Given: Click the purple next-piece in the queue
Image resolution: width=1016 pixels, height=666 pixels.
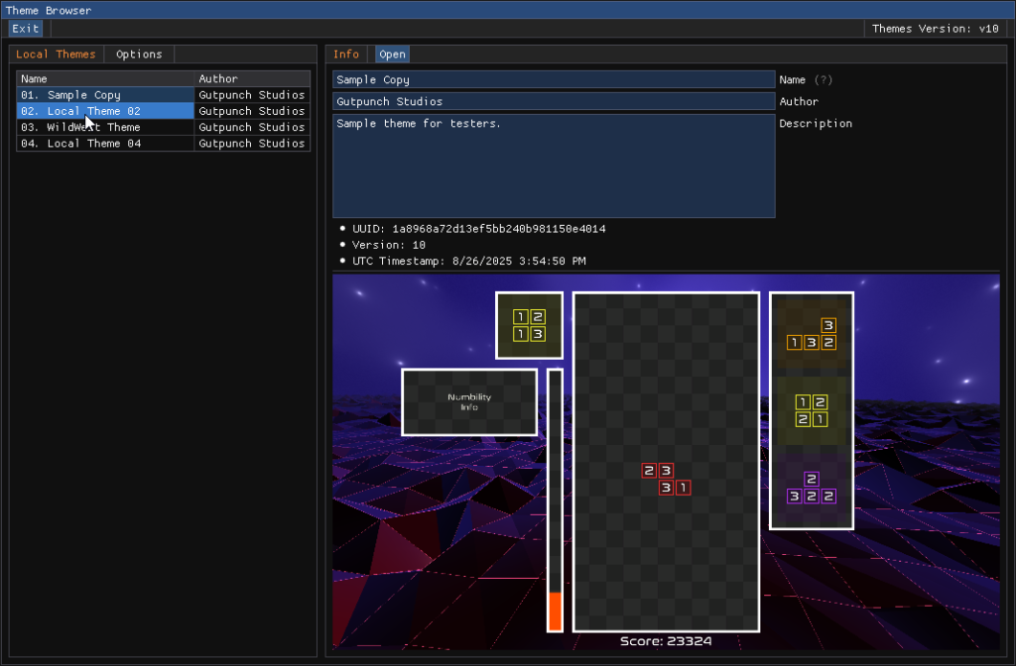Looking at the screenshot, I should point(812,488).
